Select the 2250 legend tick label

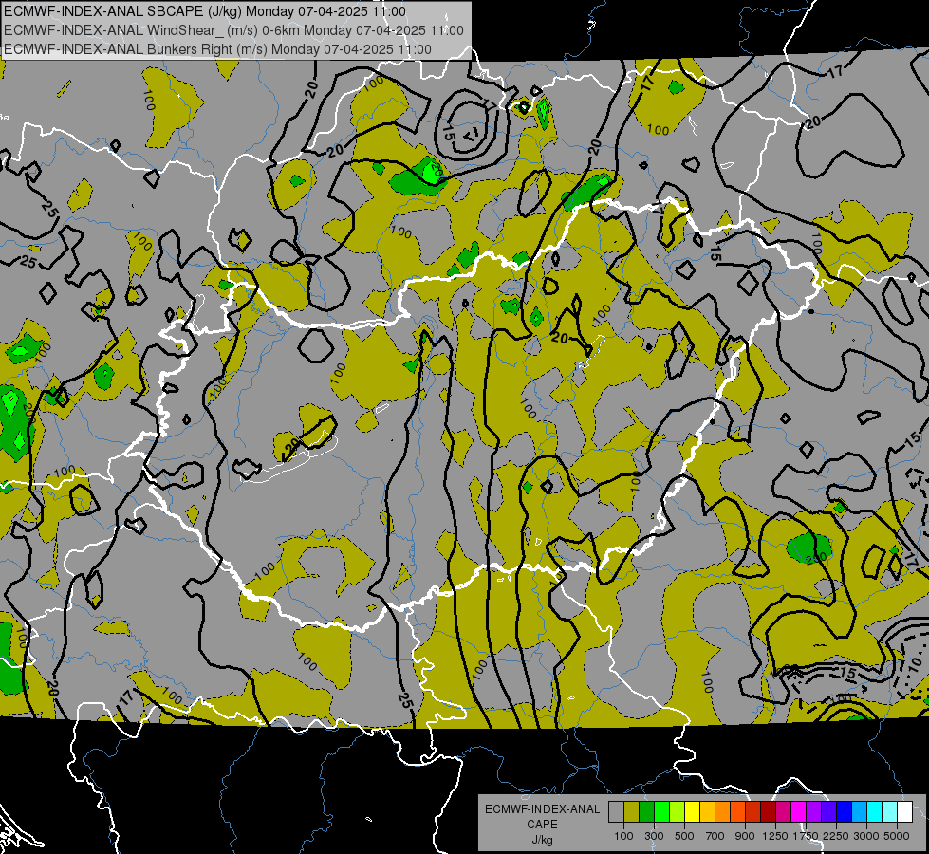(836, 836)
